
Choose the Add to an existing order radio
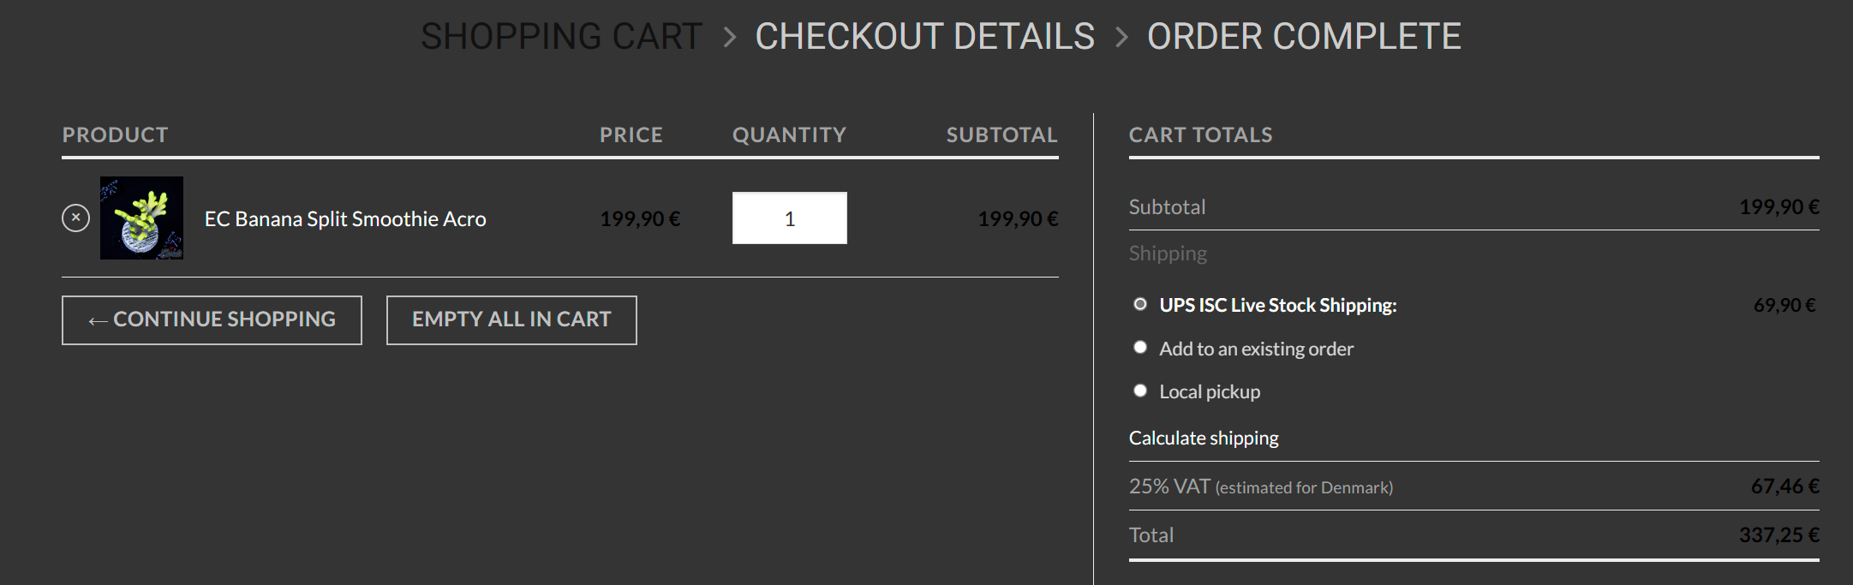point(1140,347)
